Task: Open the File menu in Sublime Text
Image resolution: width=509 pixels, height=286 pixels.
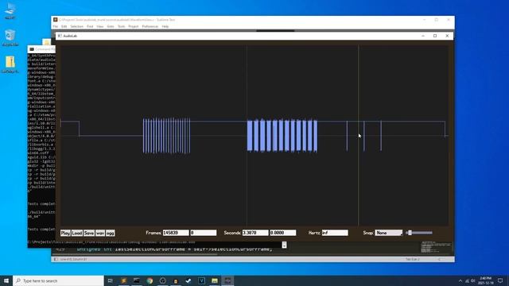Action: tap(56, 26)
